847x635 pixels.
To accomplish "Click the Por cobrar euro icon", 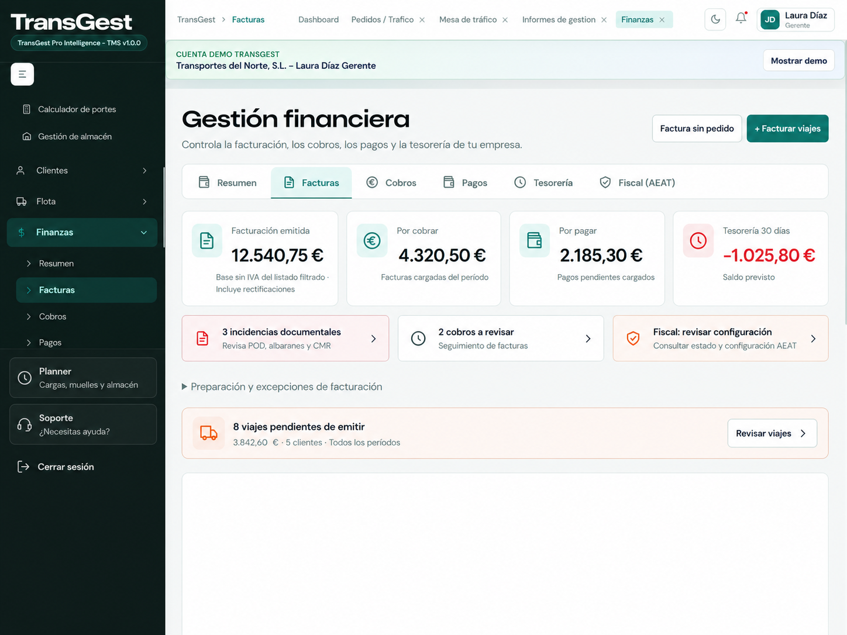I will [x=372, y=240].
